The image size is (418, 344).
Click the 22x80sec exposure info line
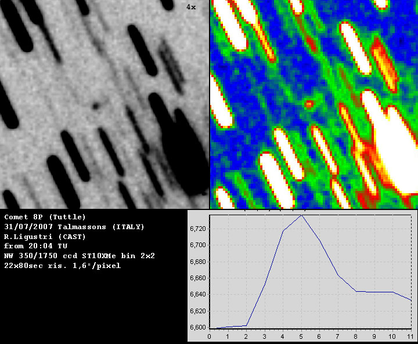(62, 266)
